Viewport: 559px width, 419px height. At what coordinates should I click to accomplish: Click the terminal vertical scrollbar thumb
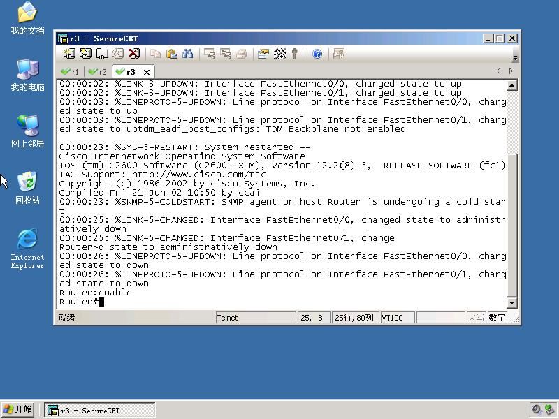(512, 226)
